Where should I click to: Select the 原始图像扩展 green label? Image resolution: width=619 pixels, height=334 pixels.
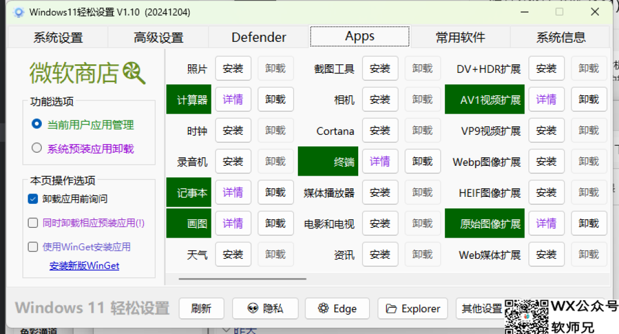click(484, 223)
